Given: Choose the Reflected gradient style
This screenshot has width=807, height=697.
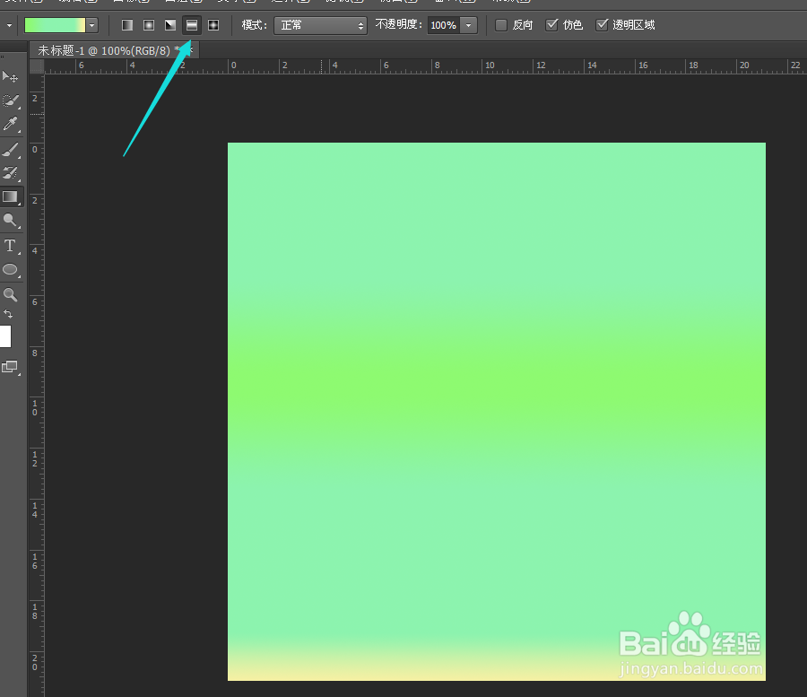Looking at the screenshot, I should (x=192, y=25).
